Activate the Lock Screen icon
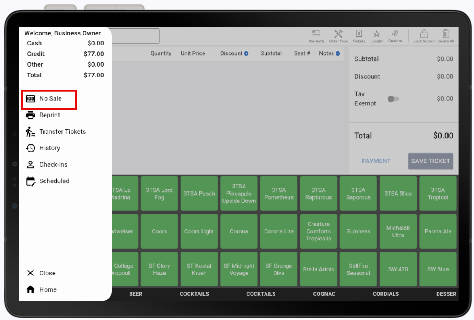Screen dimensions: 474x320 [424, 36]
